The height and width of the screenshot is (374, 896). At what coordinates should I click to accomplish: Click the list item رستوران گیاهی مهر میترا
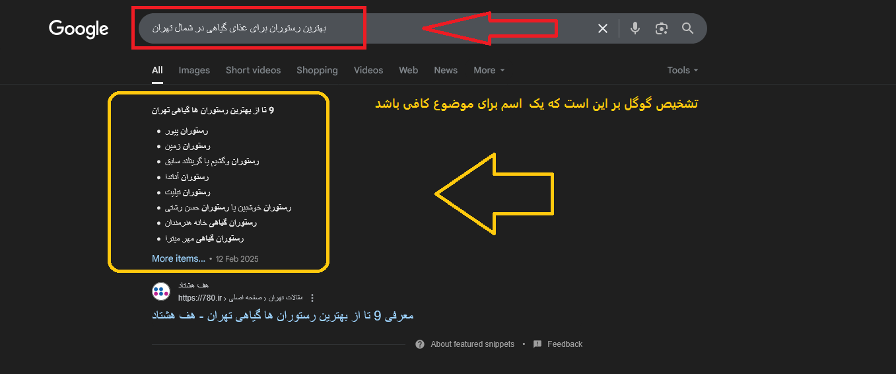(204, 238)
